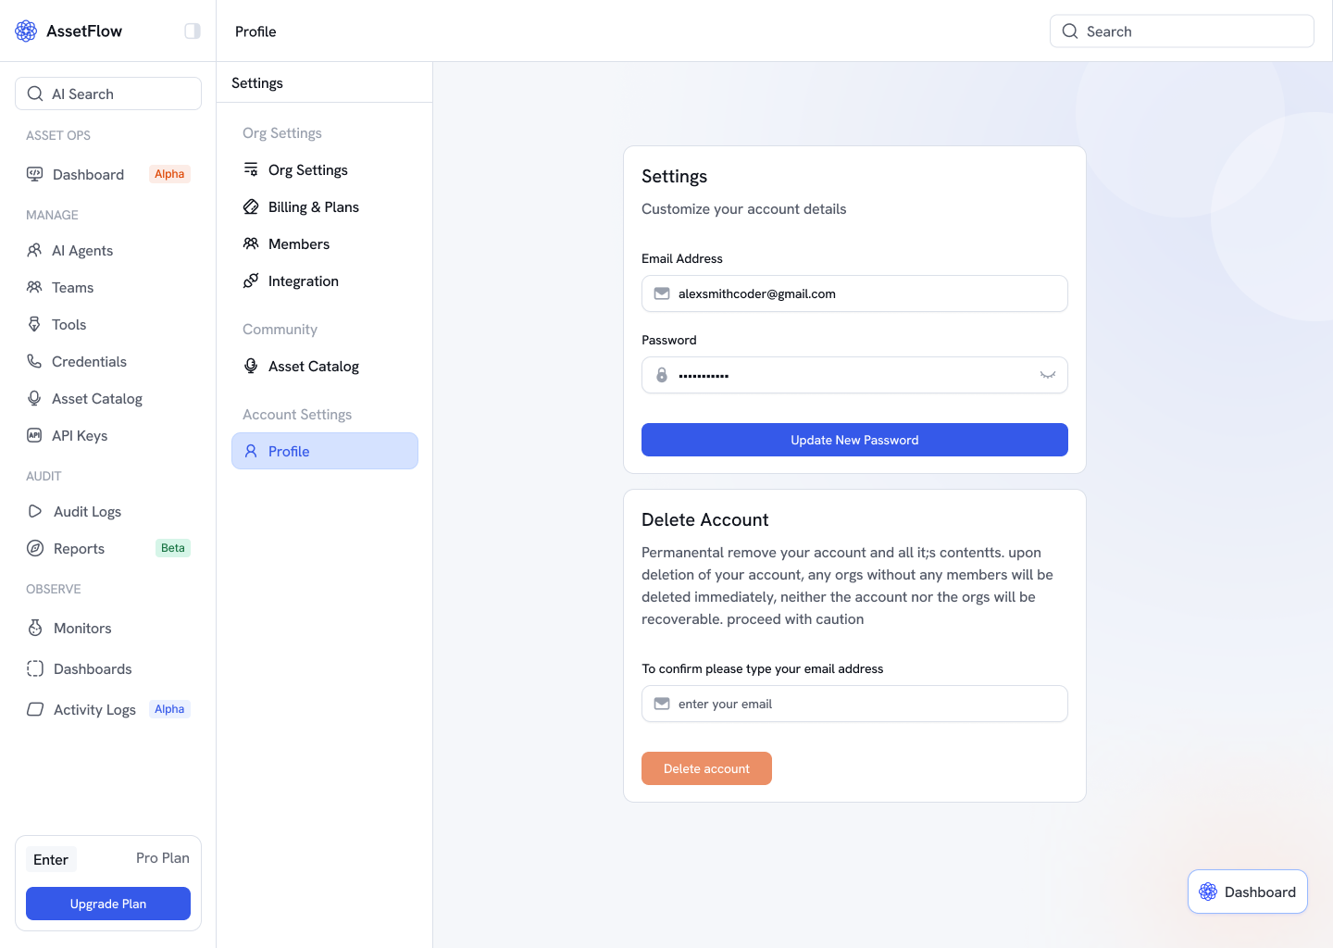This screenshot has height=948, width=1333.
Task: Click the Audit Logs play icon
Action: pyautogui.click(x=35, y=511)
